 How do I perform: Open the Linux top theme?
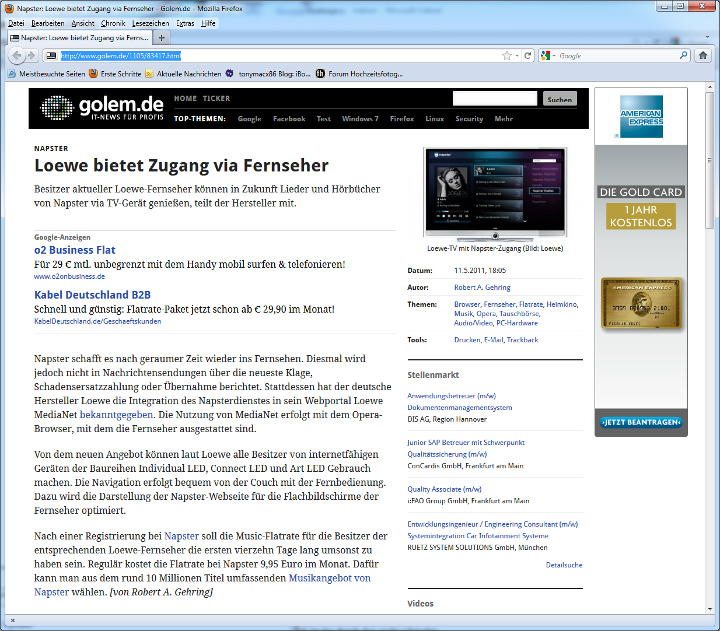(435, 118)
